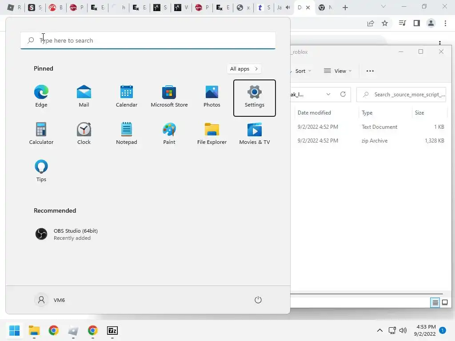Click the Windows Start button on taskbar
455x341 pixels.
tap(14, 330)
